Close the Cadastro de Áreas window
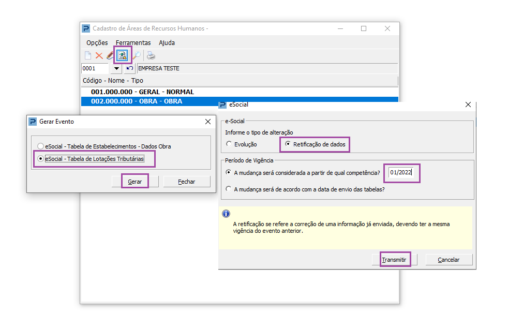Image resolution: width=508 pixels, height=328 pixels. click(x=387, y=28)
